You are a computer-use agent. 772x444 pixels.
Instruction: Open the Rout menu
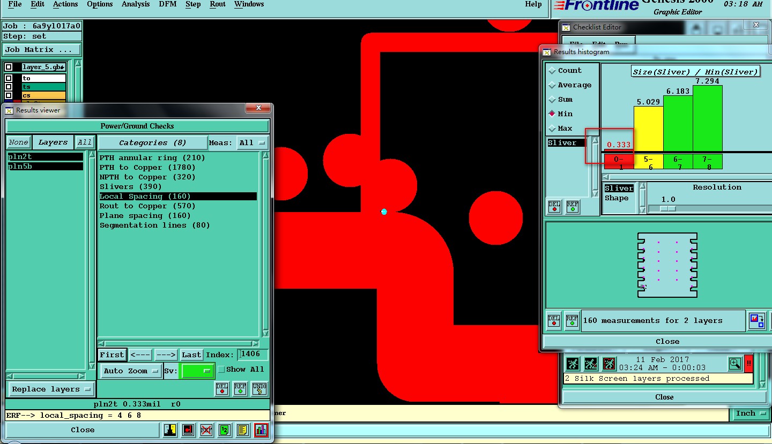click(218, 4)
